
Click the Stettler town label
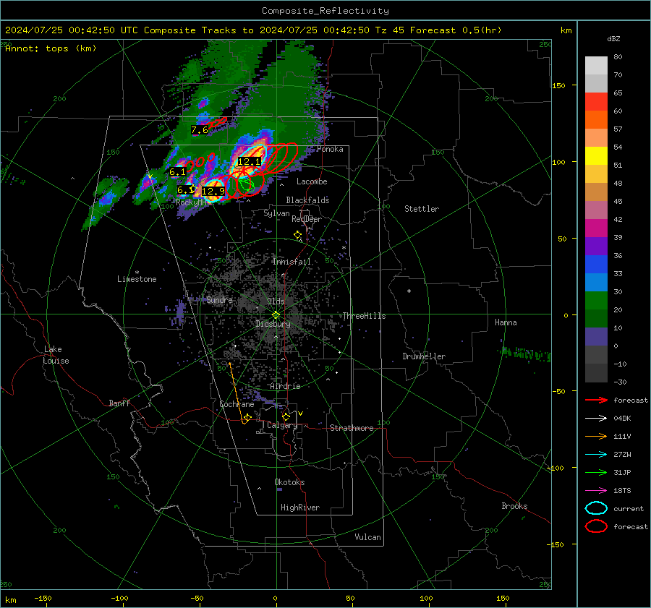422,209
